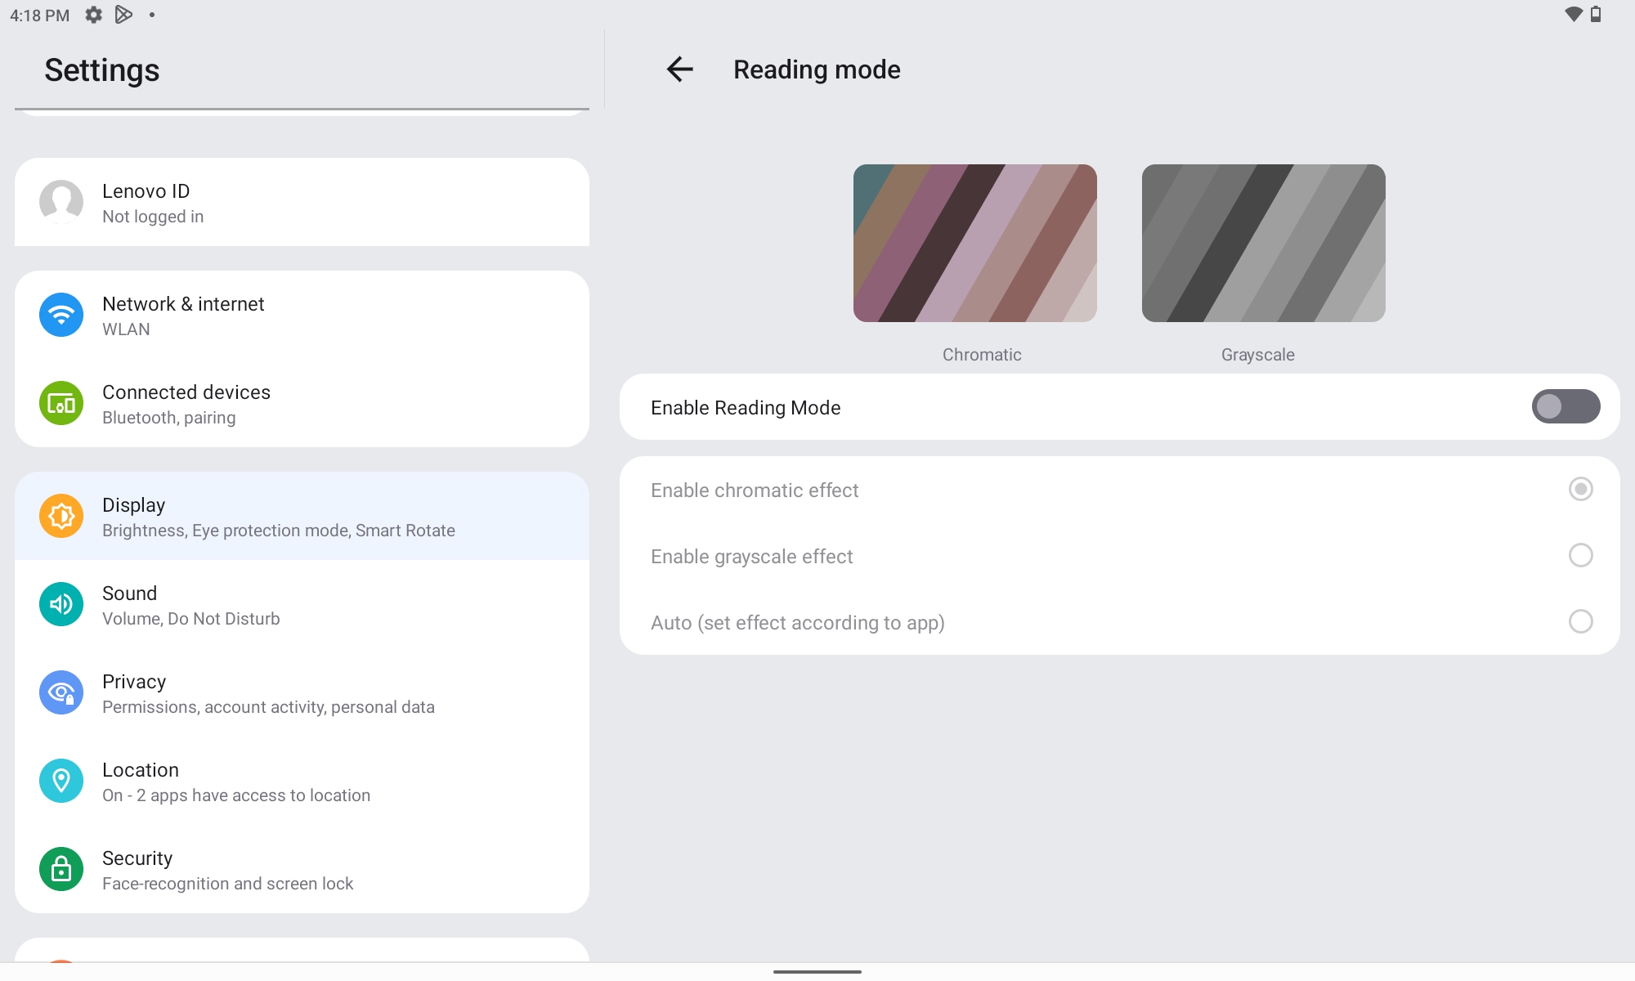Expand Location apps access settings

tap(302, 780)
